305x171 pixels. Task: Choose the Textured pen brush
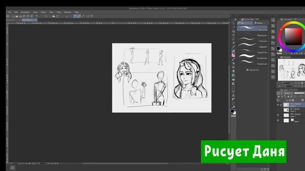252,62
